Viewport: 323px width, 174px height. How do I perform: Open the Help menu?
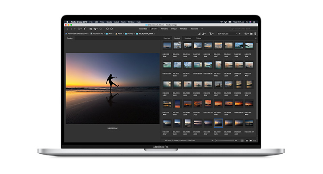(139, 22)
